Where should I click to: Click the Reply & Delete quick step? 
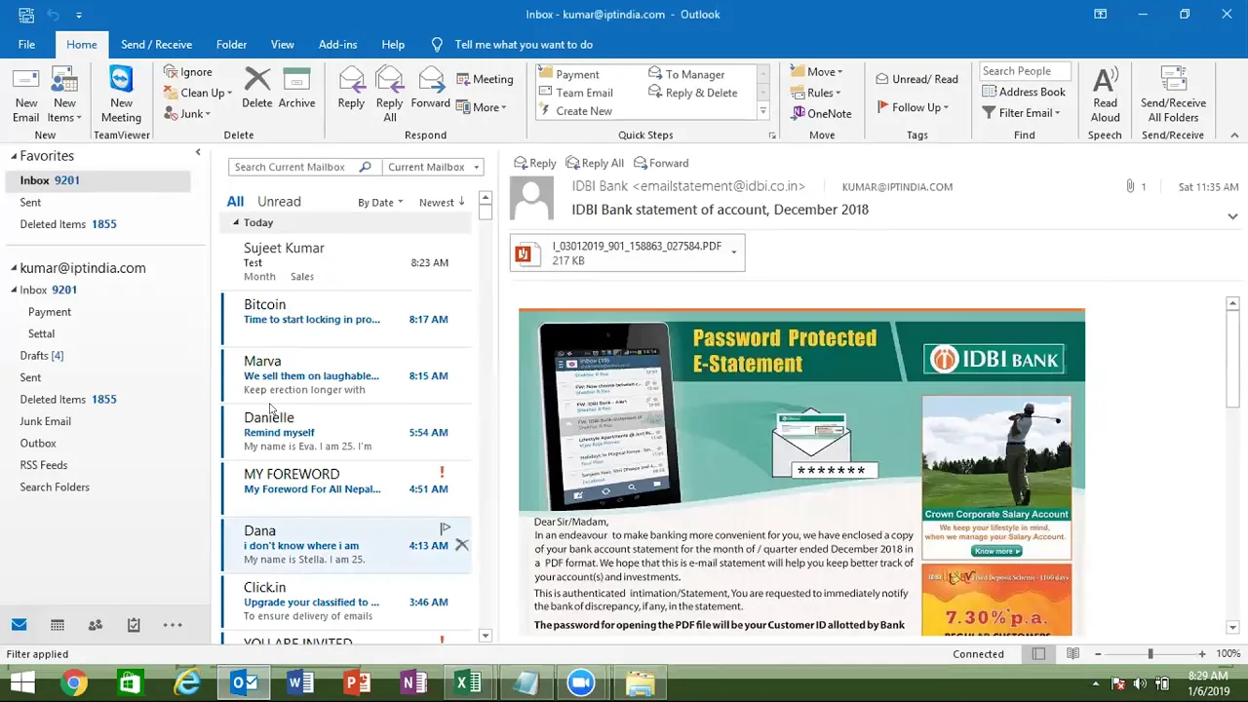[692, 93]
